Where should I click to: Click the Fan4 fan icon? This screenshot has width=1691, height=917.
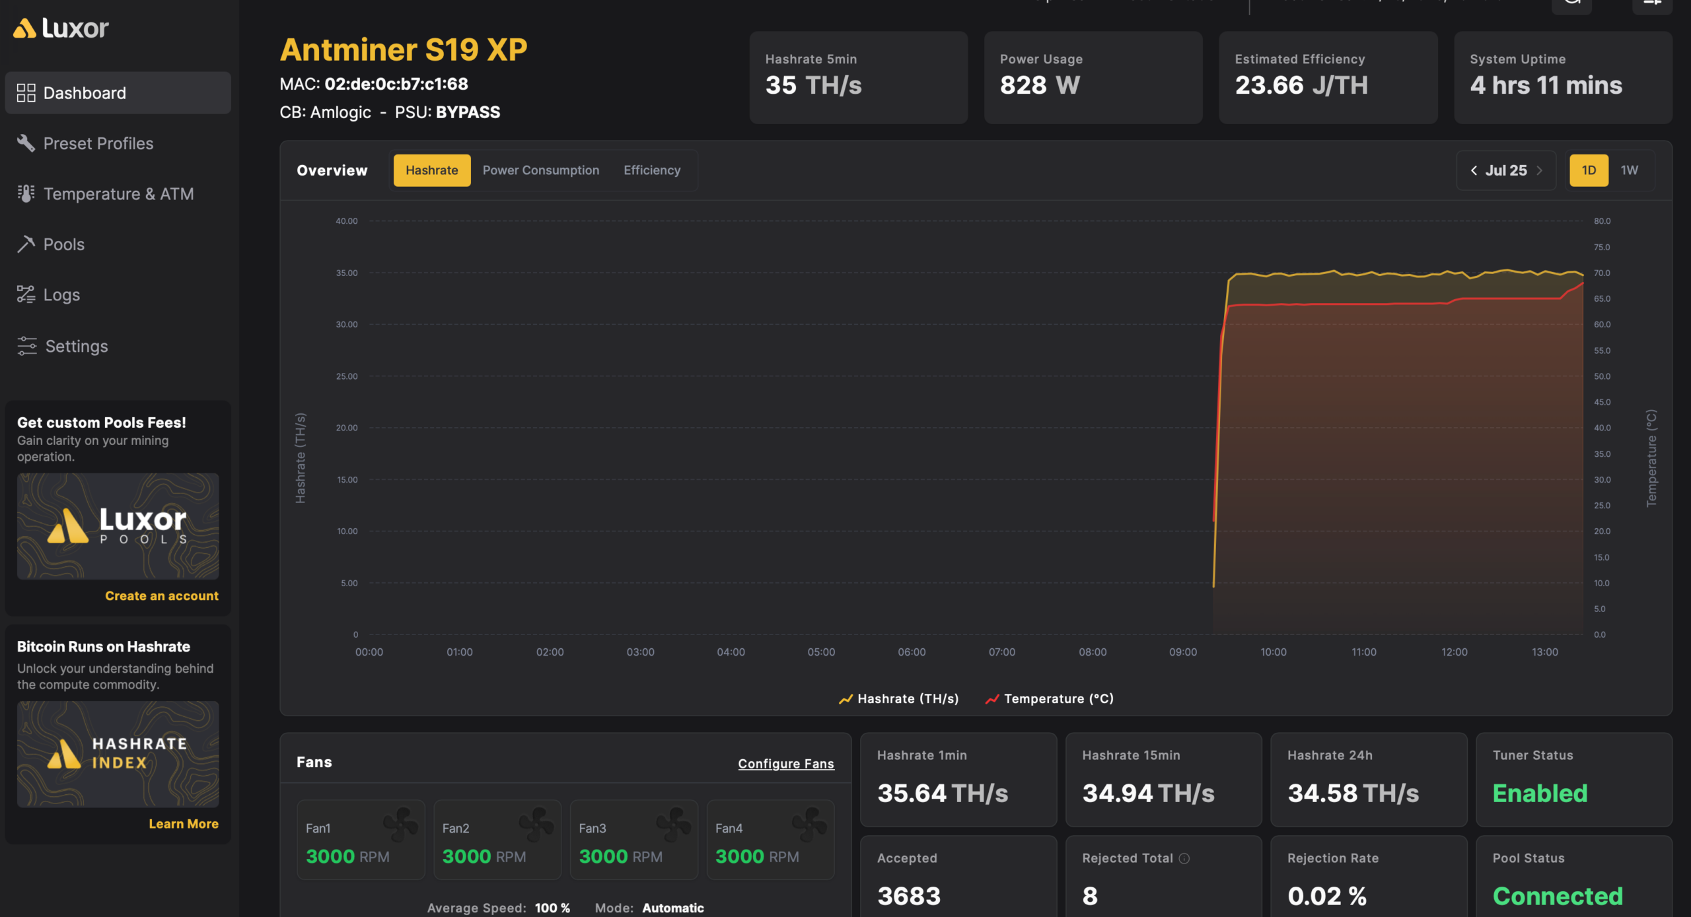coord(810,824)
